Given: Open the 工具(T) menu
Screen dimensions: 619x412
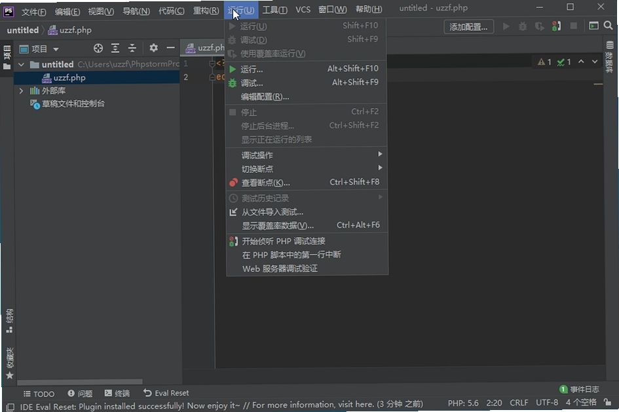Looking at the screenshot, I should pos(274,10).
